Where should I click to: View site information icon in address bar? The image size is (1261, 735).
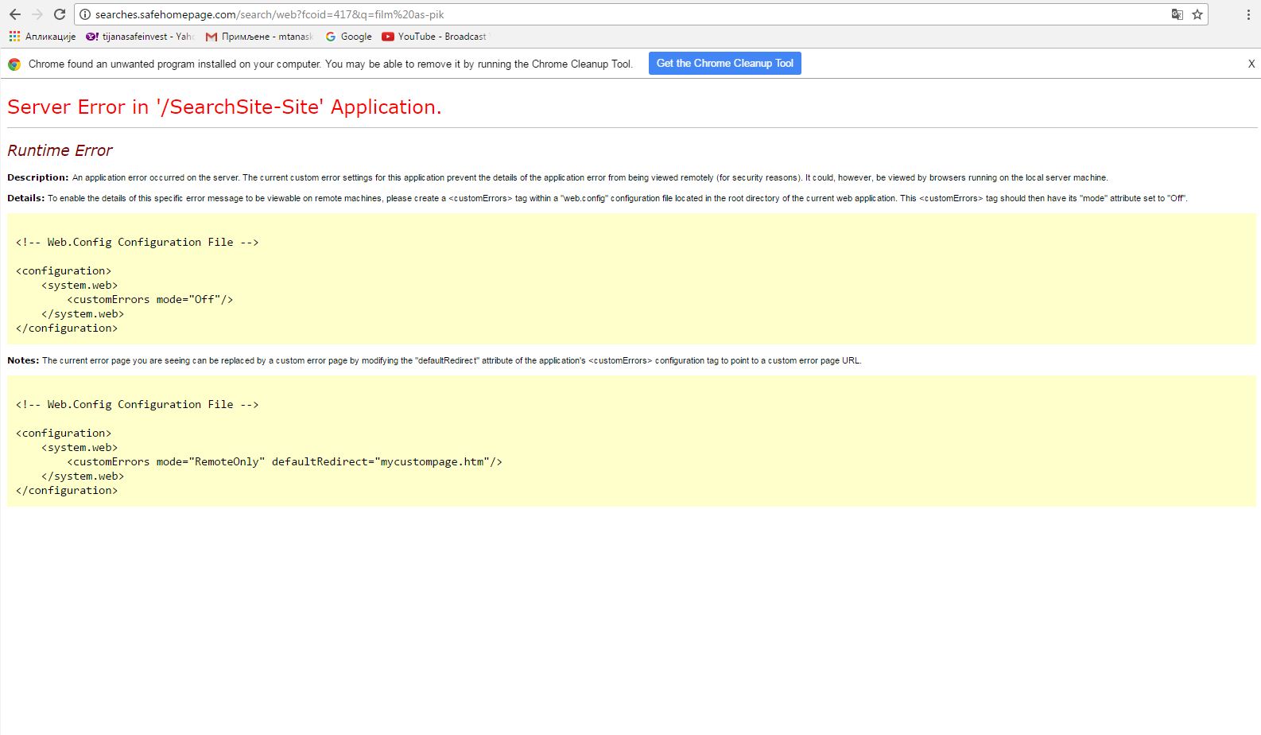point(85,14)
